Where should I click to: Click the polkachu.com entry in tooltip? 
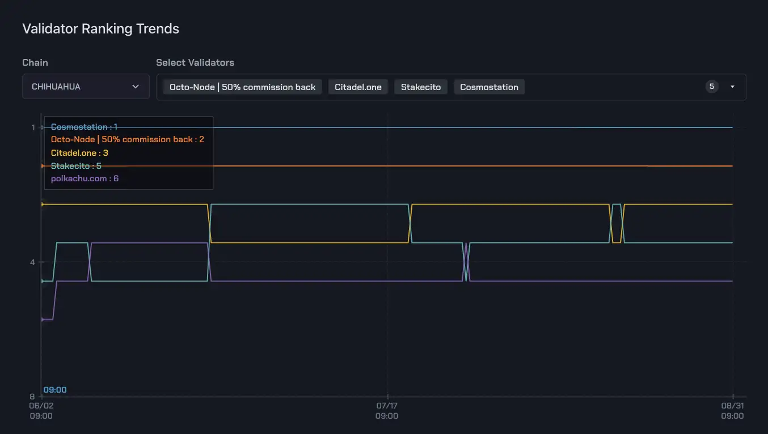[85, 178]
